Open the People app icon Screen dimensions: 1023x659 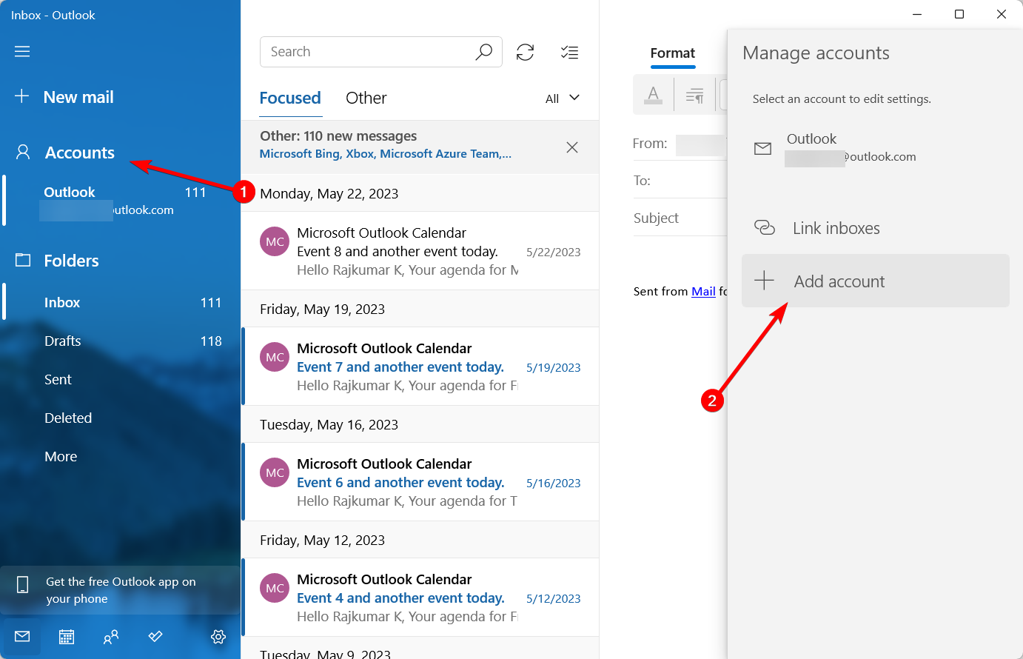coord(111,637)
